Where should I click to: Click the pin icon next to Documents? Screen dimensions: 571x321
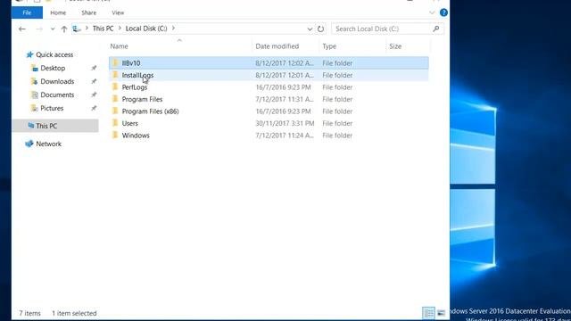(x=94, y=95)
